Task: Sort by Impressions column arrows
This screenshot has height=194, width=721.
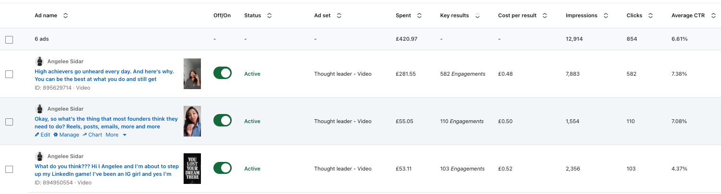Action: (606, 15)
